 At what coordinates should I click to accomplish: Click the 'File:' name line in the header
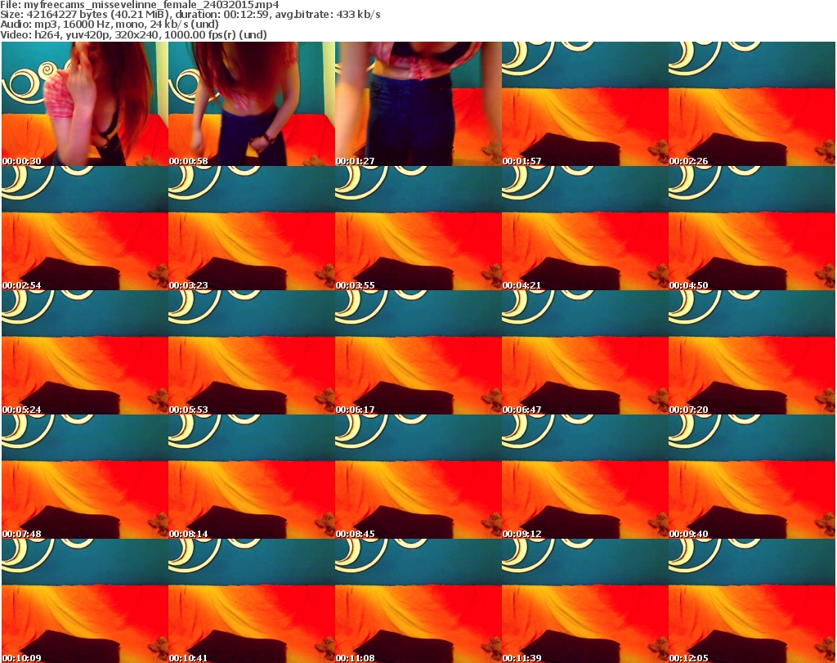139,5
